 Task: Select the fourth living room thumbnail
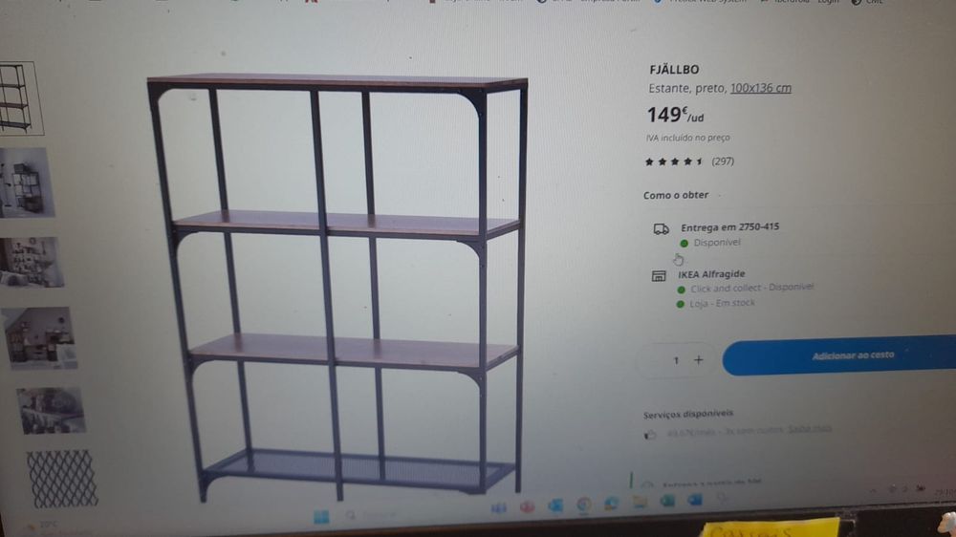tap(40, 337)
